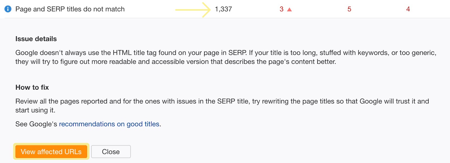This screenshot has height=163, width=450.
Task: Click the words 'start using it.'
Action: click(x=35, y=110)
